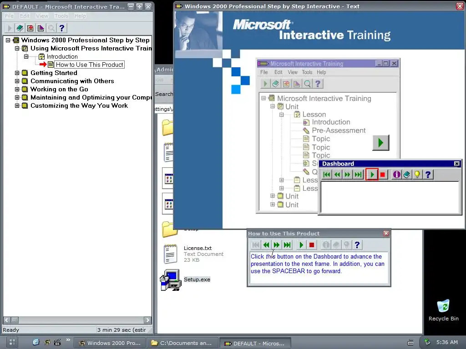Screen dimensions: 466x349
Task: Click the play button on How to Use This Product dashboard
Action: click(x=301, y=245)
